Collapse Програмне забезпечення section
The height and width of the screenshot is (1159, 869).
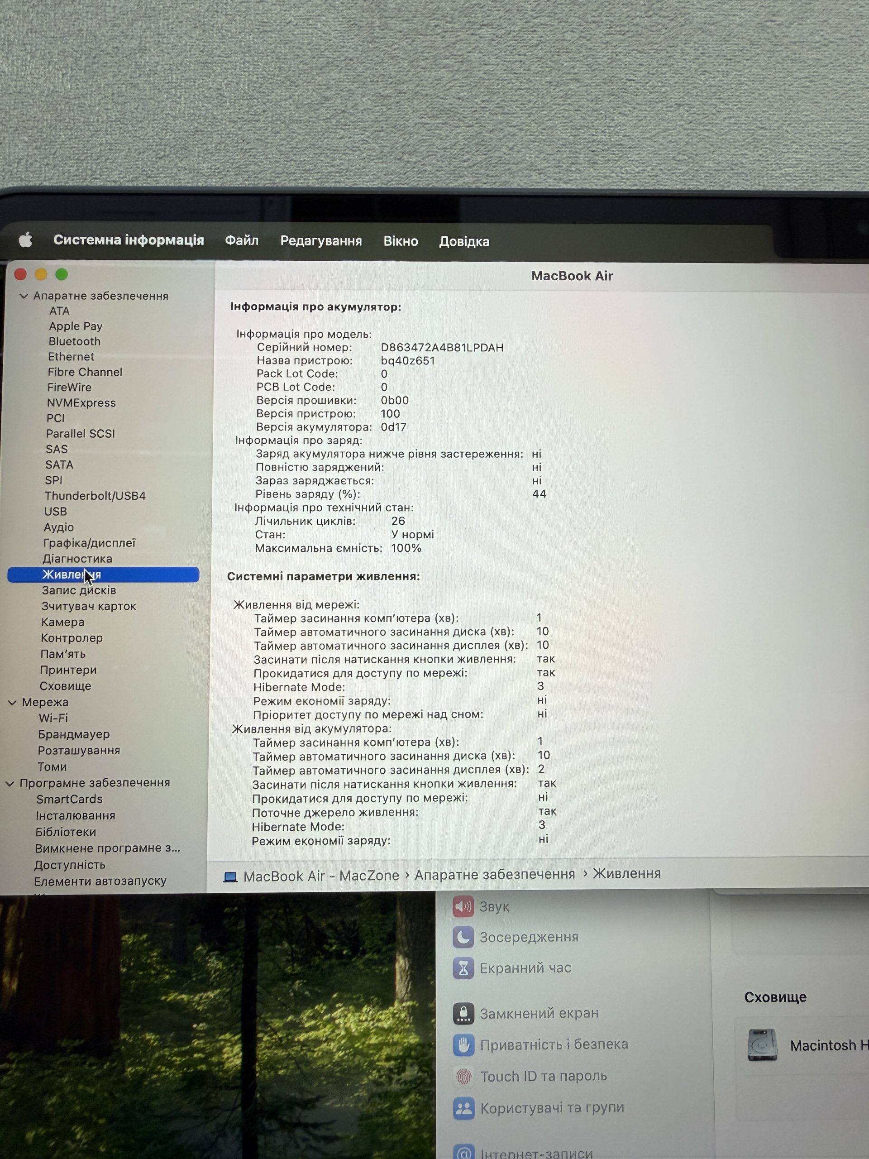[10, 784]
